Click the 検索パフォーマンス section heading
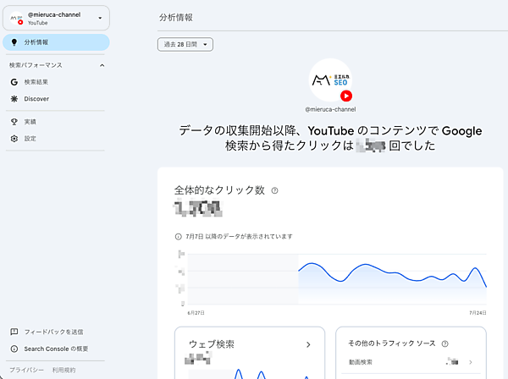 [36, 65]
